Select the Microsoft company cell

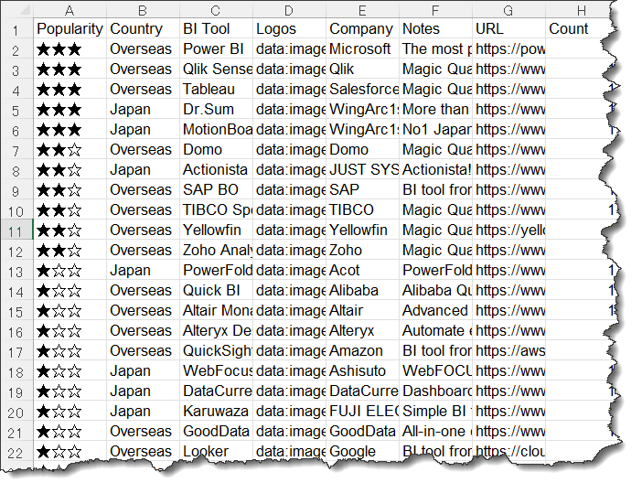[x=363, y=49]
